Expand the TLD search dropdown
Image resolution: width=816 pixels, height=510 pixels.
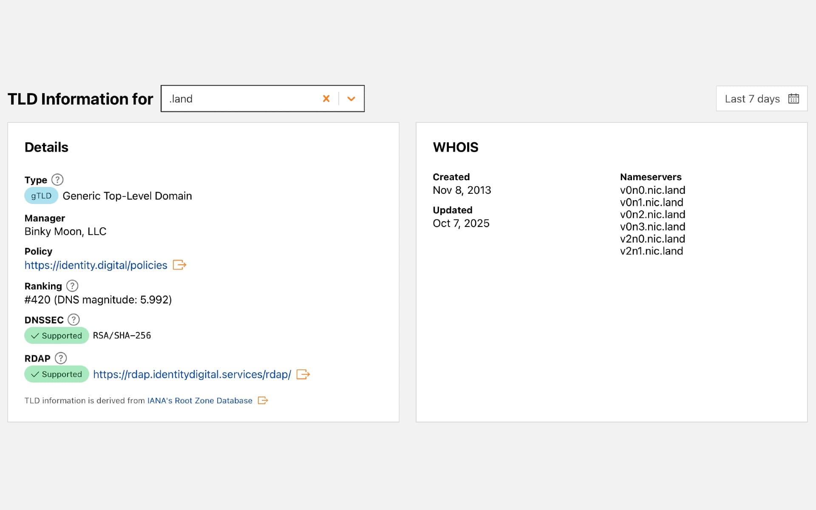point(351,98)
